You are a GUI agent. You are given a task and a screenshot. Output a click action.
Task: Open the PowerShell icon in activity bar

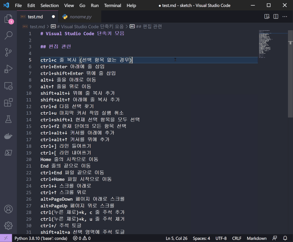tap(8, 153)
